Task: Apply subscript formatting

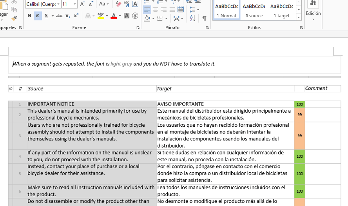Action: [68, 16]
